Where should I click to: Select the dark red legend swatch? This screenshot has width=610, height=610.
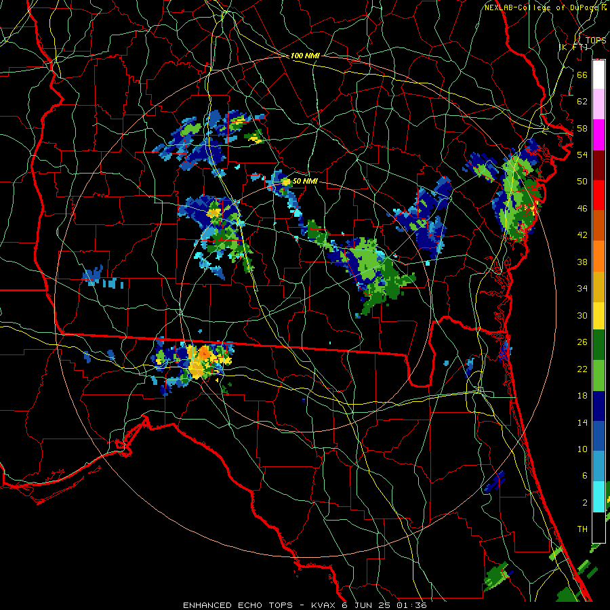pyautogui.click(x=598, y=165)
